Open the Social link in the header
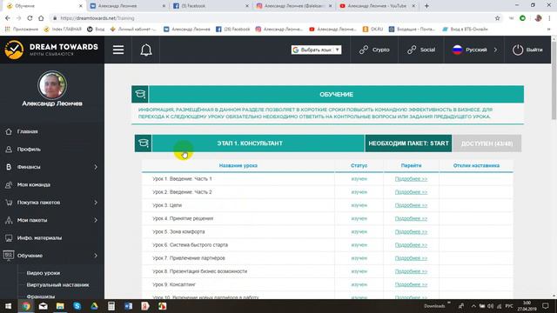557x313 pixels. point(421,50)
